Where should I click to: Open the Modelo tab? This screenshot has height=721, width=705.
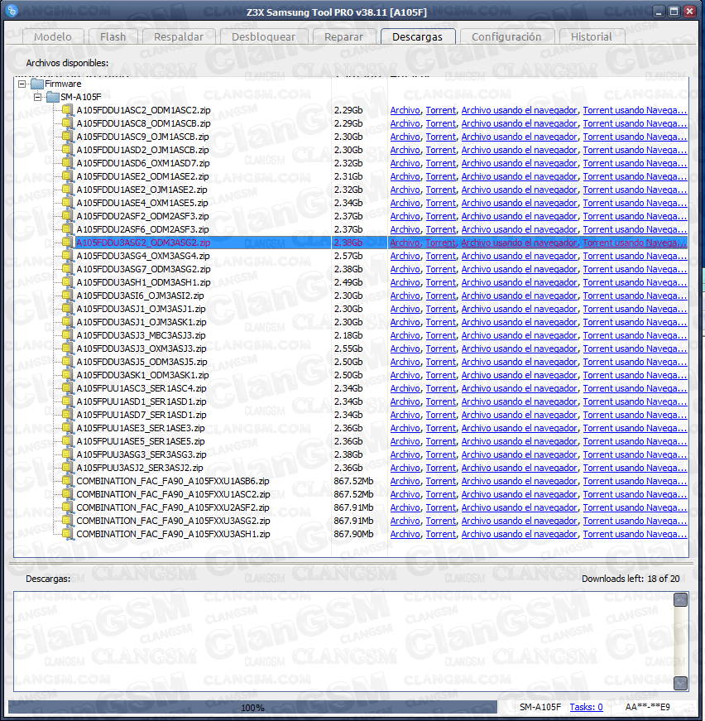click(53, 36)
